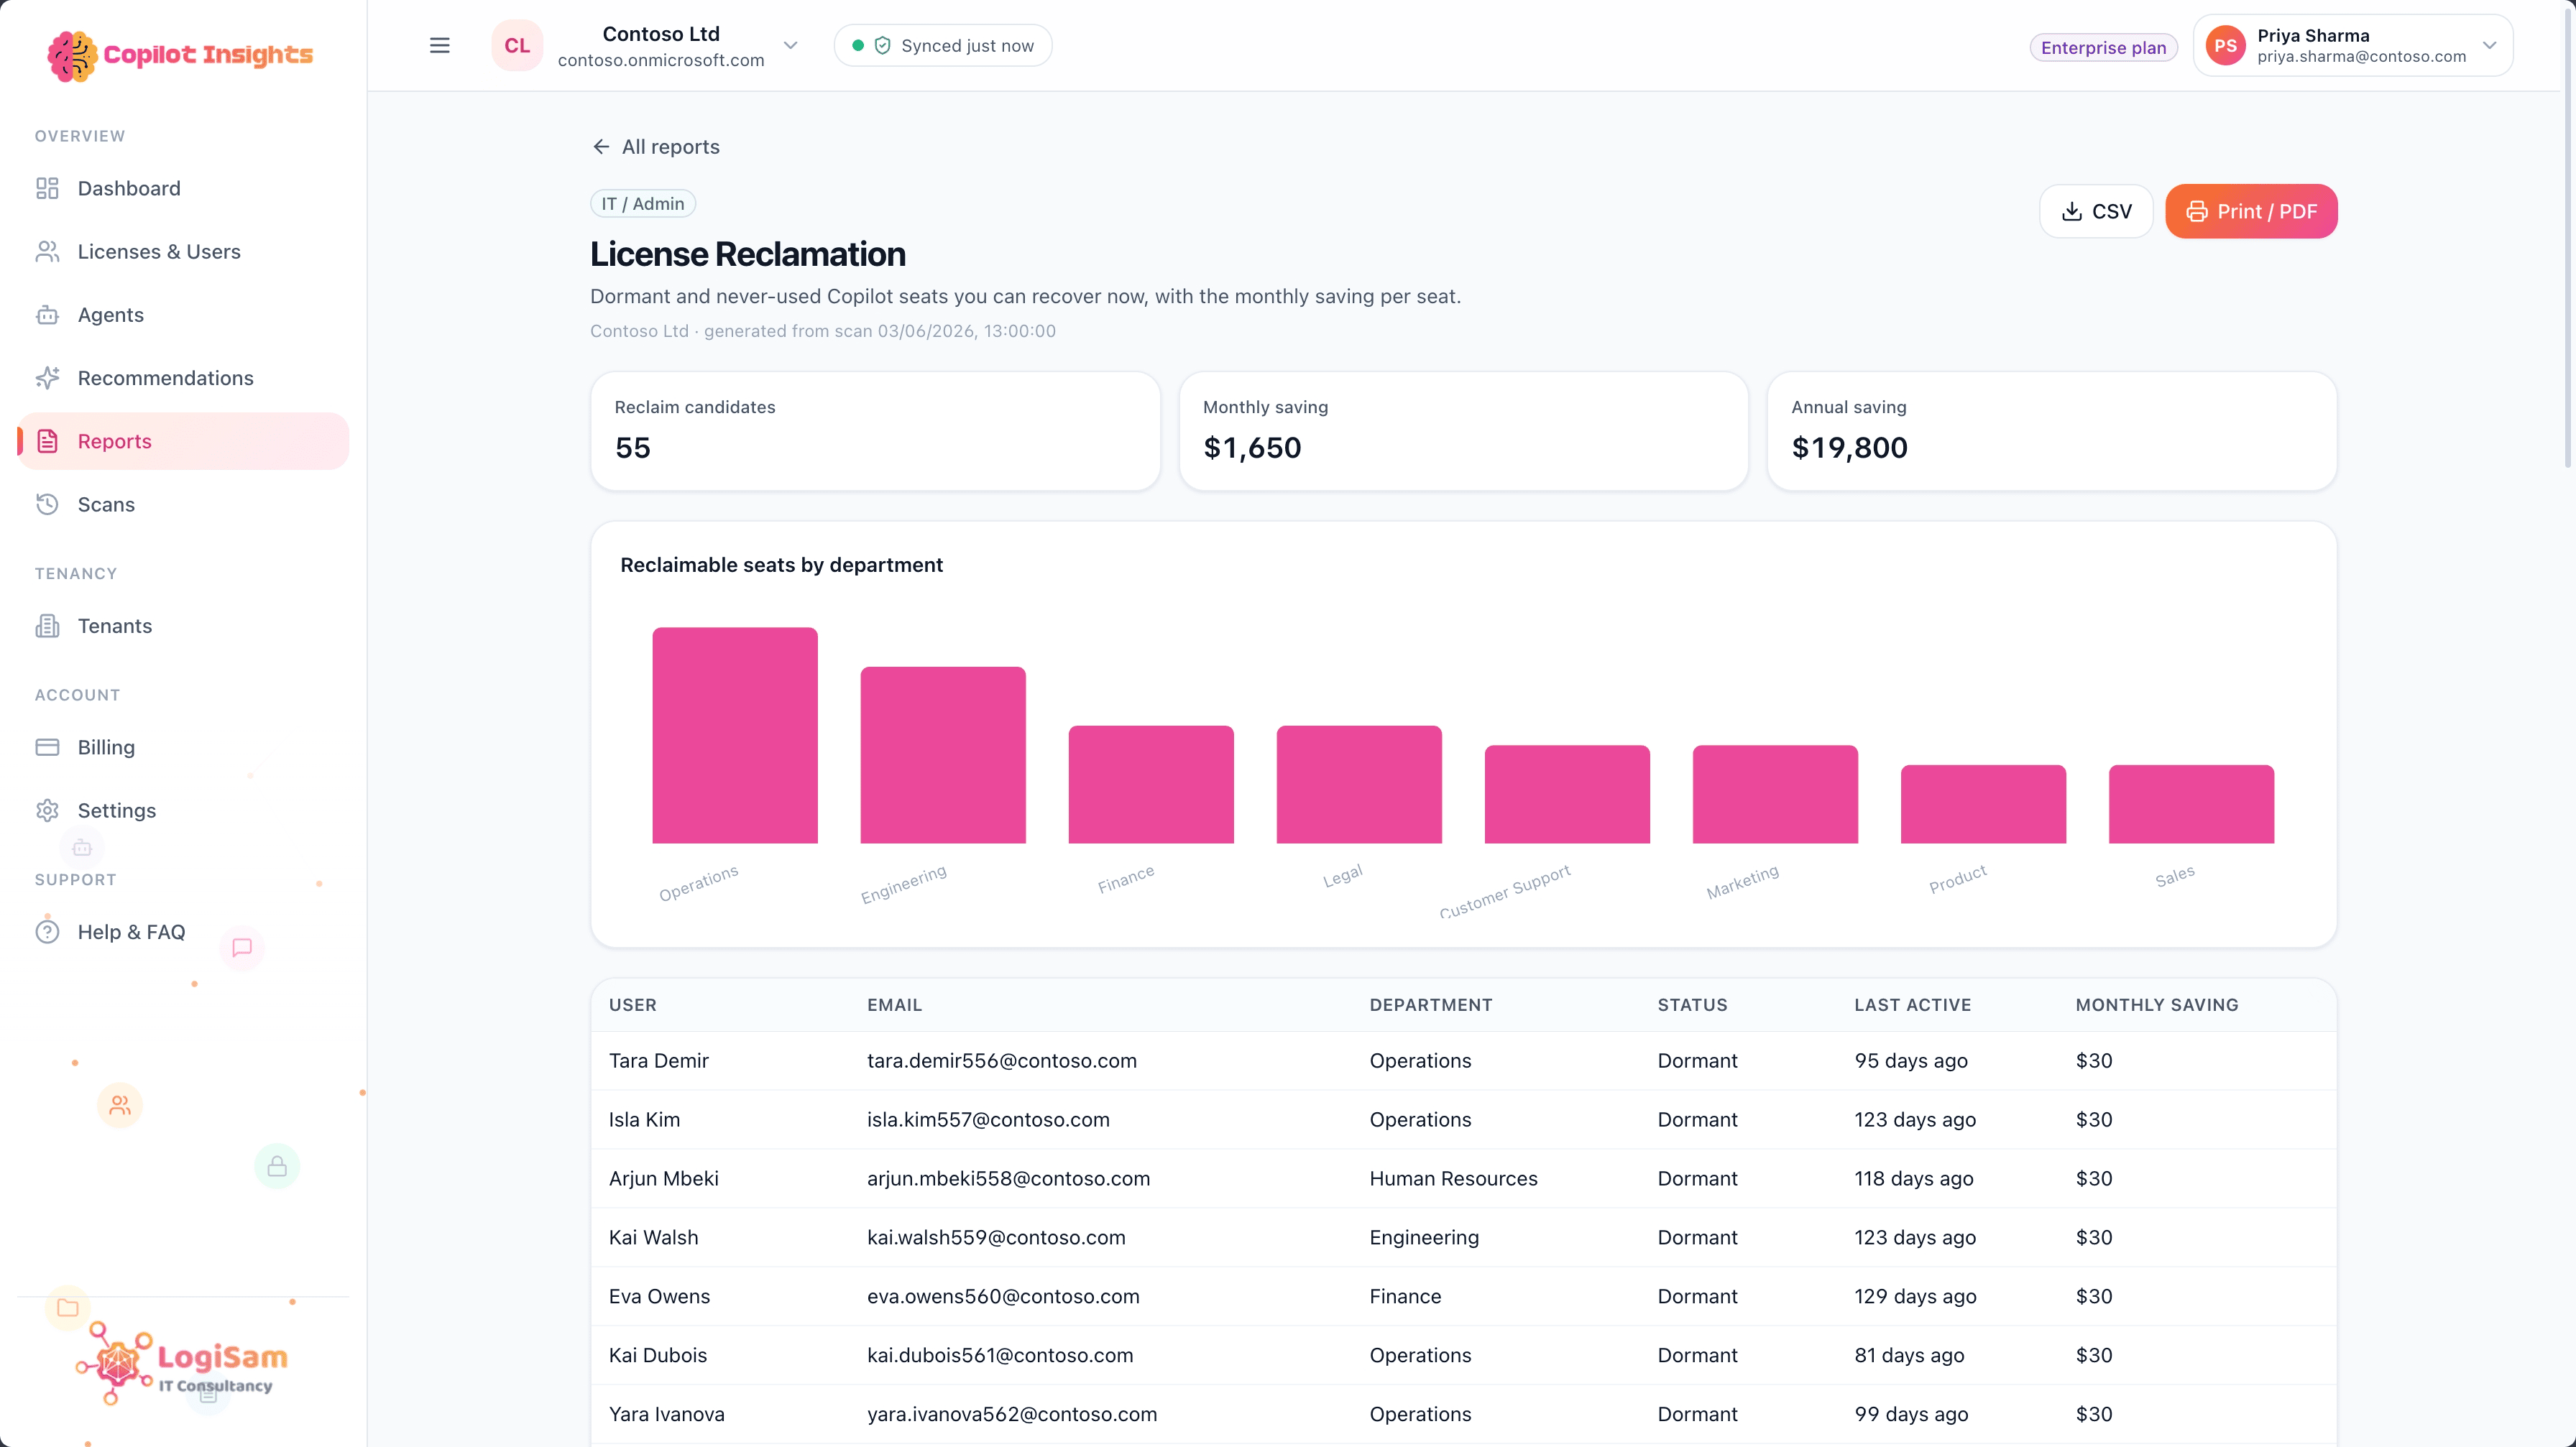The width and height of the screenshot is (2576, 1447).
Task: Toggle the hamburger sidebar menu
Action: click(440, 46)
